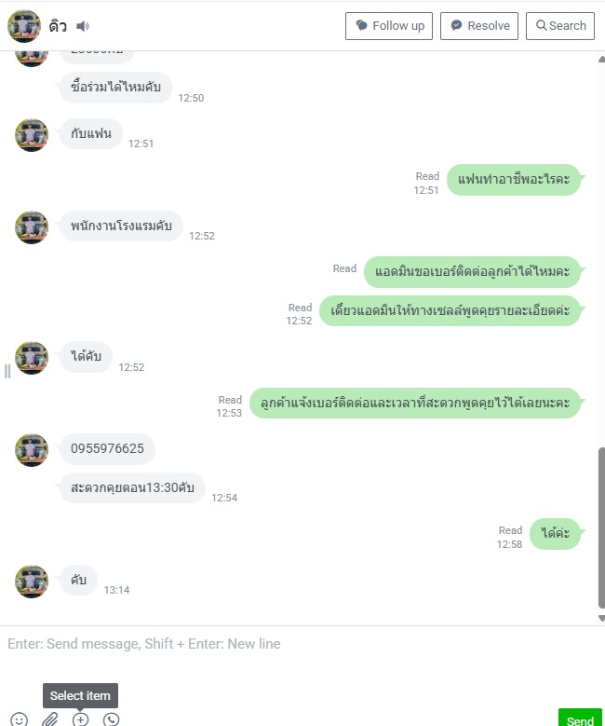The image size is (605, 726).
Task: Click the Follow up button
Action: (389, 26)
